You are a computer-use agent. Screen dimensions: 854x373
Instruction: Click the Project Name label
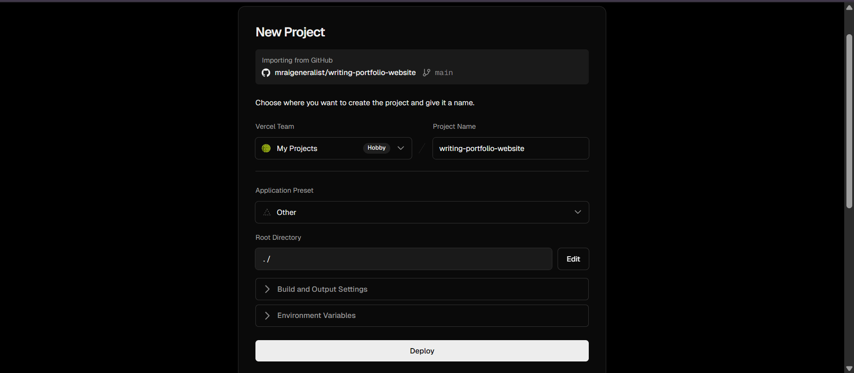[x=454, y=127]
